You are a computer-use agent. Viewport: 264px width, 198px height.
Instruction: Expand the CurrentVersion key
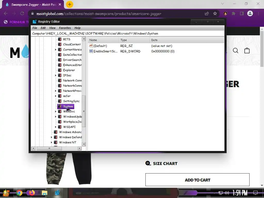(x=56, y=49)
